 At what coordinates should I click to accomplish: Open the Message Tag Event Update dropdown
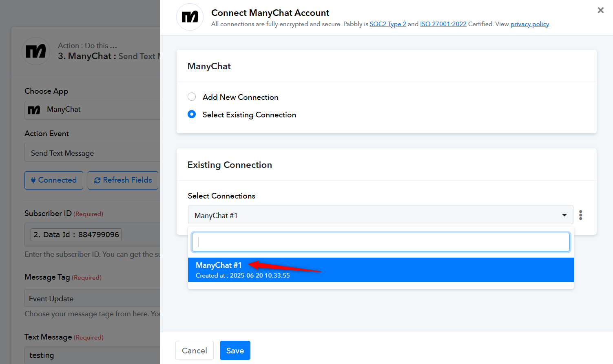(x=93, y=298)
